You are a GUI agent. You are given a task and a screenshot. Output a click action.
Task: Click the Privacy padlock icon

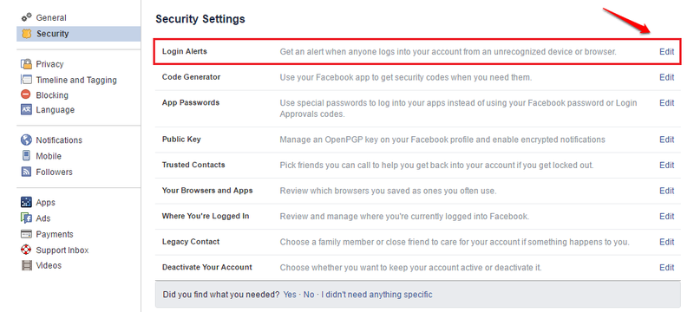[x=27, y=63]
